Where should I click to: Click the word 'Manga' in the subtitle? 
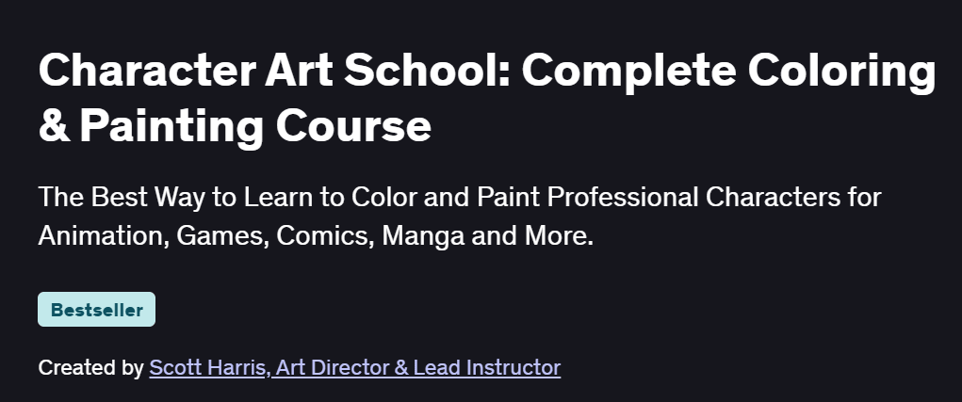423,236
